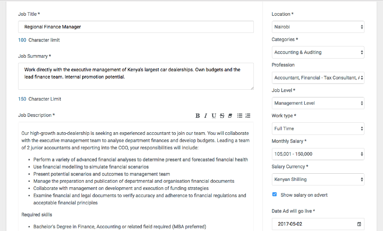The image size is (383, 231).
Task: Click inside the Job Summary text area
Action: (135, 76)
